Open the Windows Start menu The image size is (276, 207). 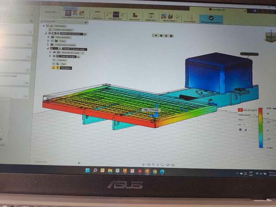tap(88, 170)
